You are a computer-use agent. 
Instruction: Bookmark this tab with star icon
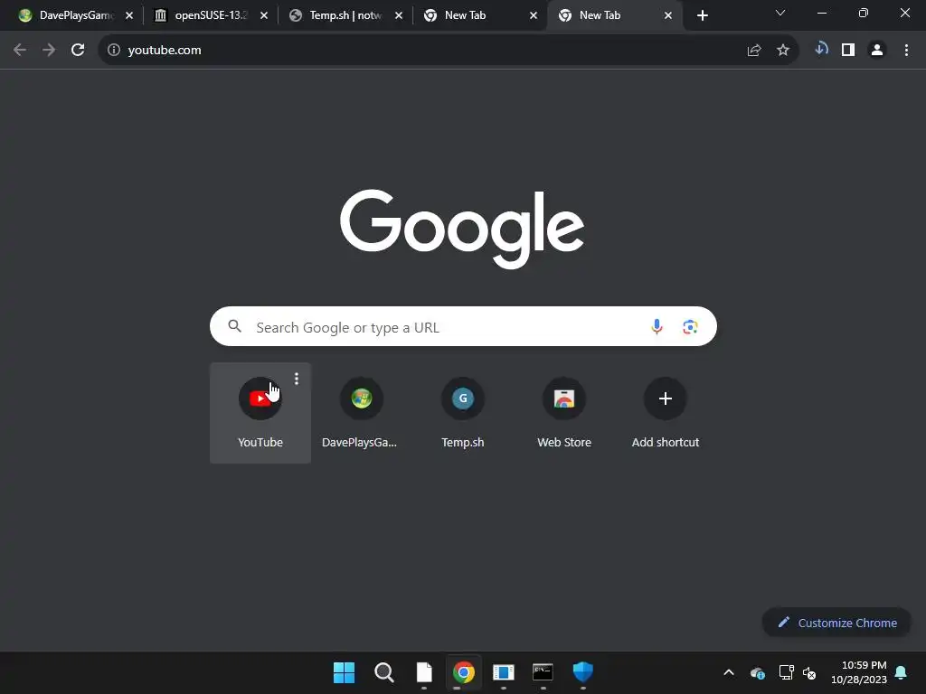[783, 51]
